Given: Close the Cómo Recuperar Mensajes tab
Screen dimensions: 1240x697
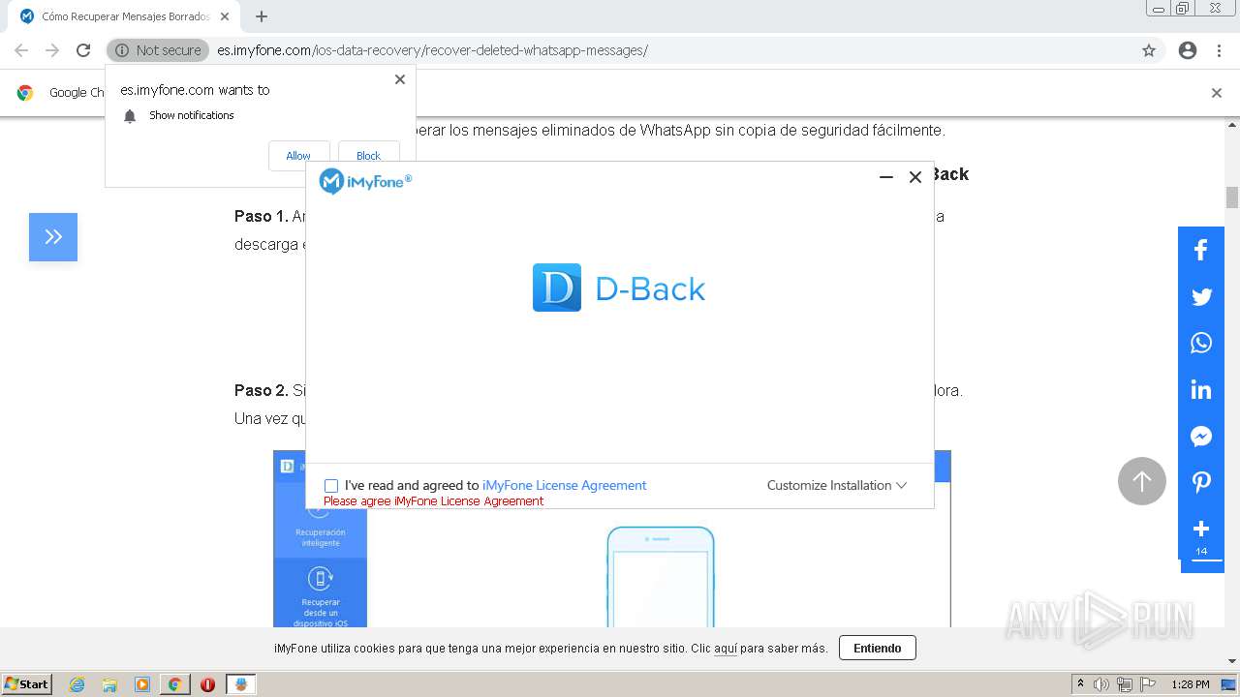Looking at the screenshot, I should 225,16.
